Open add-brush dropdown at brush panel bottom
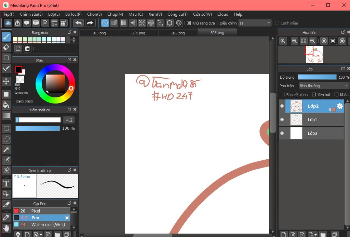This screenshot has width=350, height=237. point(41,235)
